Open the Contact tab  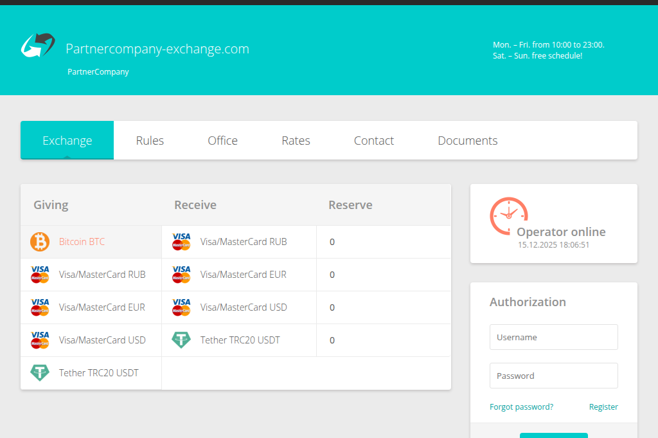[x=373, y=140]
